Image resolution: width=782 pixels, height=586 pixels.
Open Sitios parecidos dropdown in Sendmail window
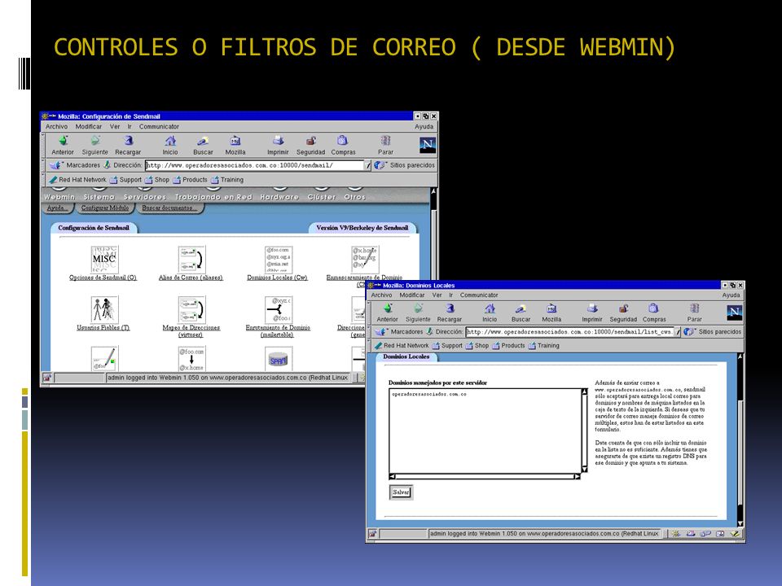(x=405, y=165)
